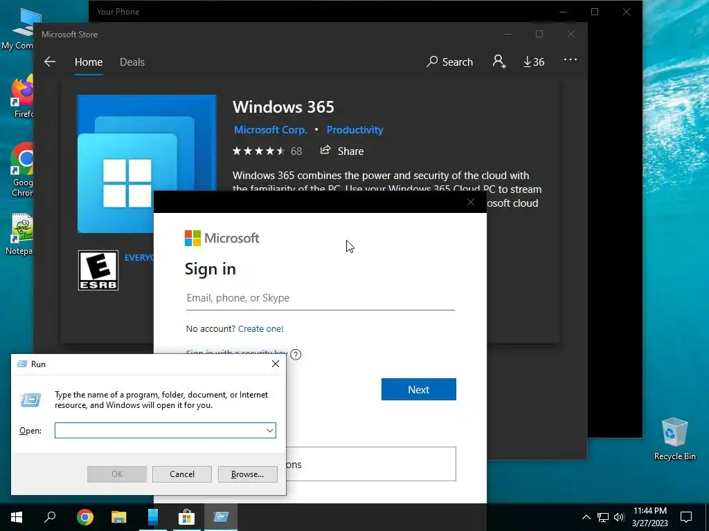Click the Microsoft logo in sign-in dialog
This screenshot has width=709, height=531.
222,238
